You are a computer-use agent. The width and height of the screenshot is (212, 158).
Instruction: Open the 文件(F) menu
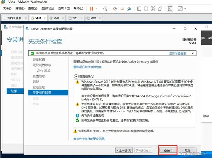pos(7,8)
